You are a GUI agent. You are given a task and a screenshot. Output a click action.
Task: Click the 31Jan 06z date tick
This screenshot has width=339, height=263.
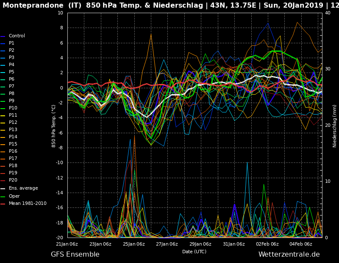pos(234,244)
